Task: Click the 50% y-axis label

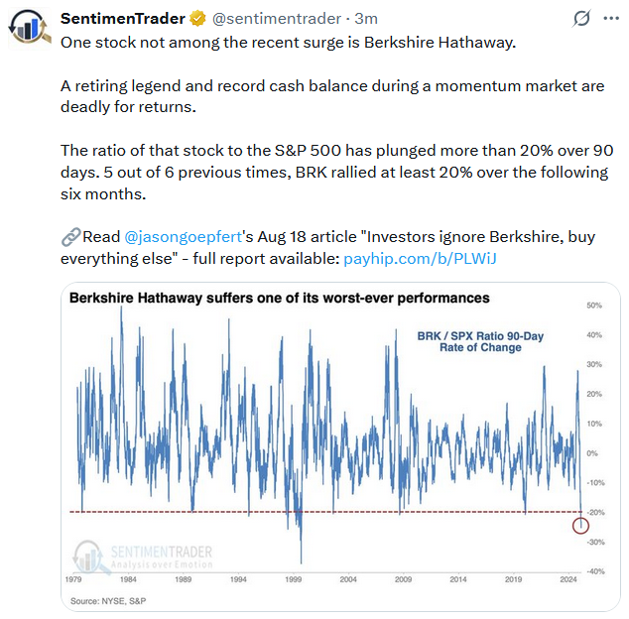Action: coord(595,306)
